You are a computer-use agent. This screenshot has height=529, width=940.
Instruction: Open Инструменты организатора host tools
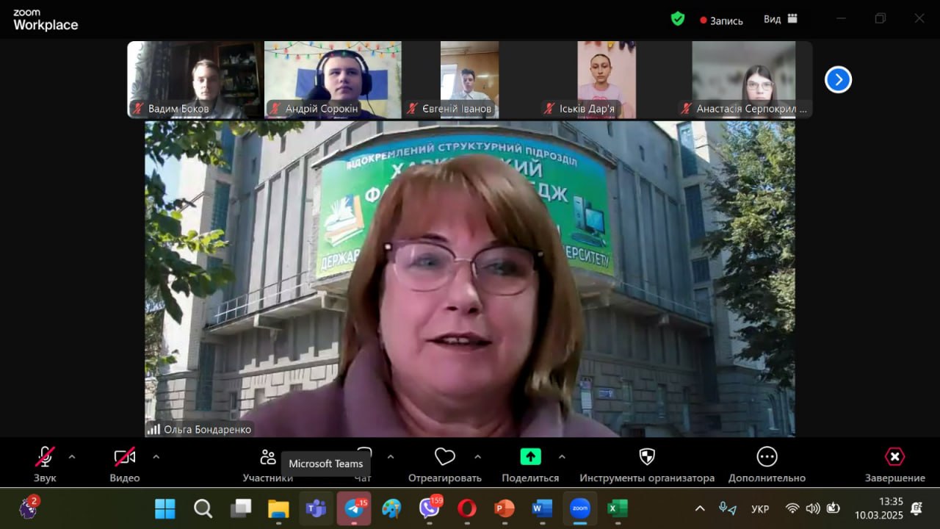(x=647, y=464)
